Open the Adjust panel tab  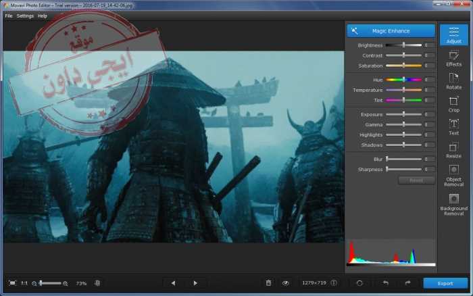pos(453,35)
